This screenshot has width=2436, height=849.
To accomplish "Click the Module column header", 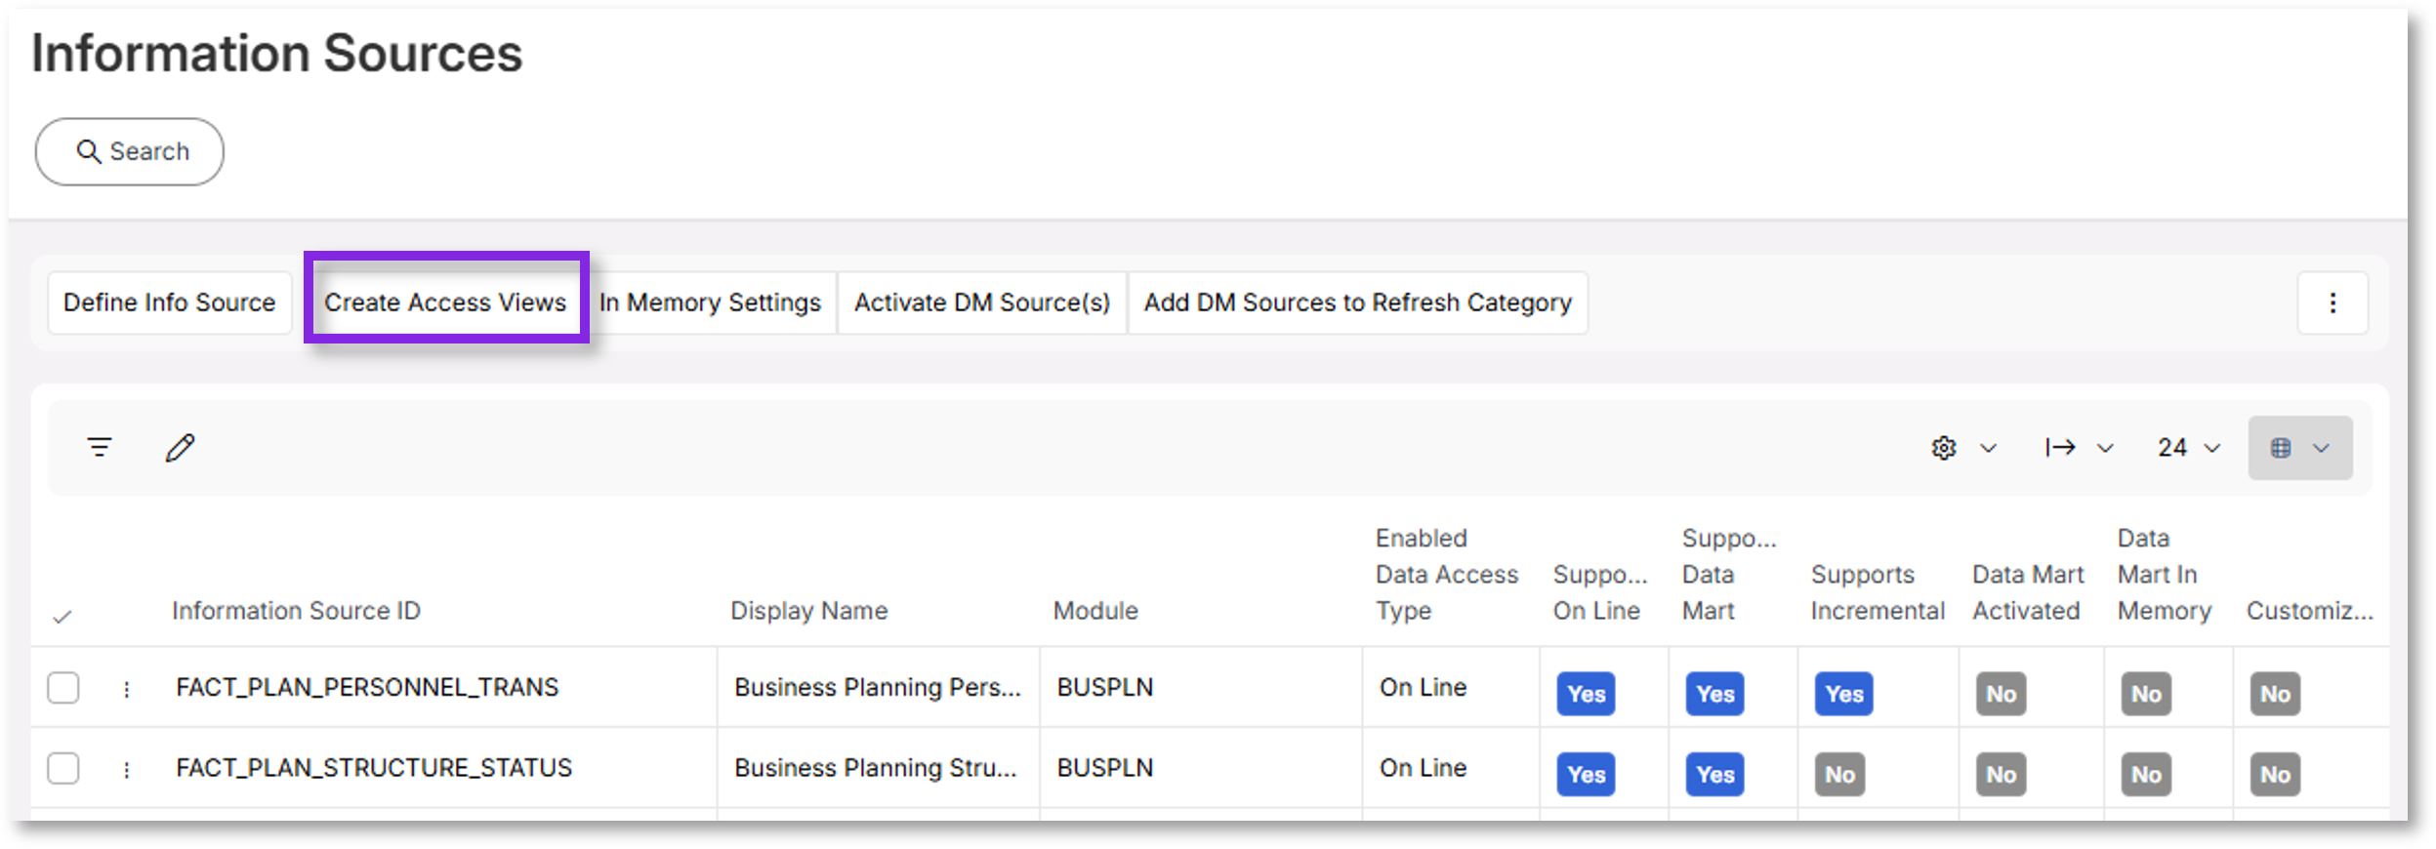I will coord(1095,611).
